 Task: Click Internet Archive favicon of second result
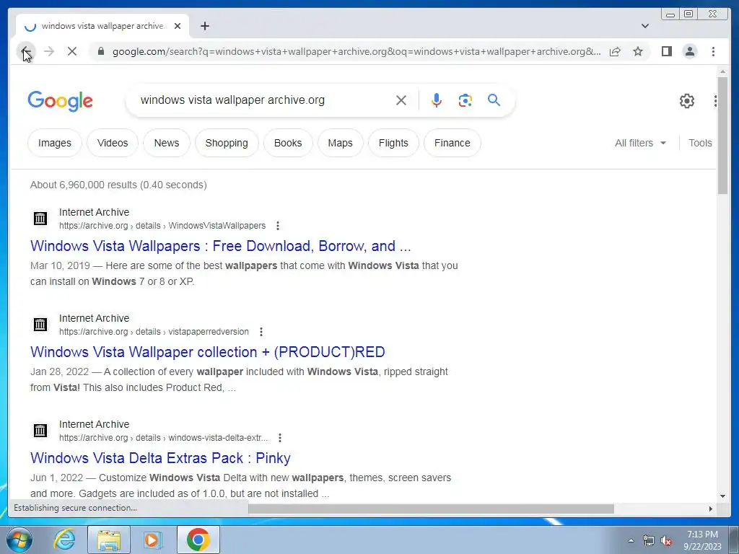40,324
